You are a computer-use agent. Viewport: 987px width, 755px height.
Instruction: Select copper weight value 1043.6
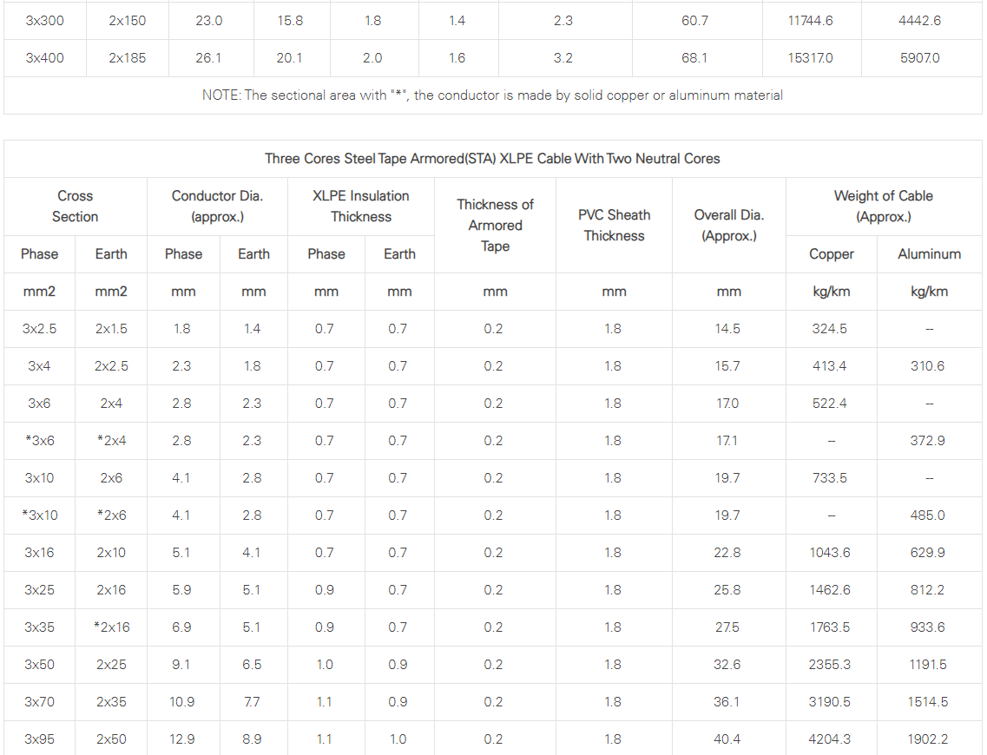coord(830,553)
